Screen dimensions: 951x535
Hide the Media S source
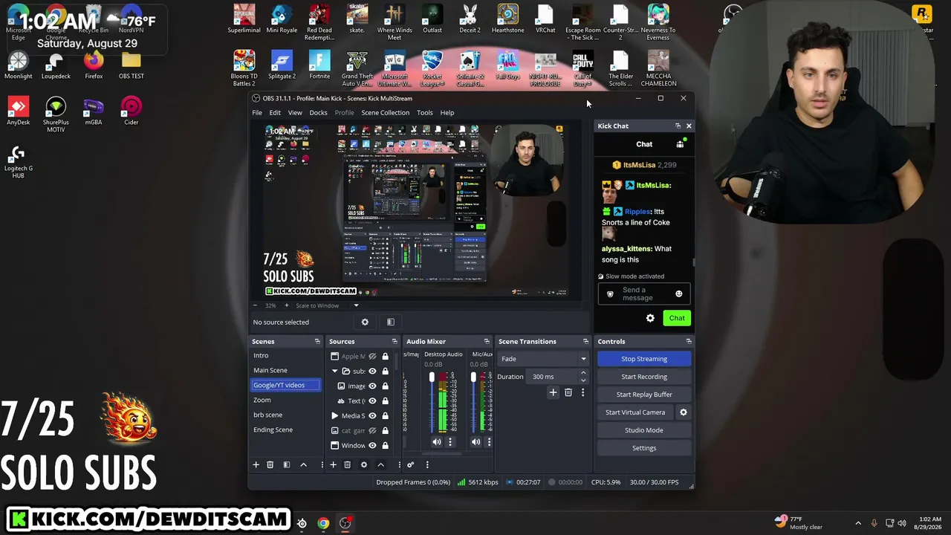pos(372,416)
